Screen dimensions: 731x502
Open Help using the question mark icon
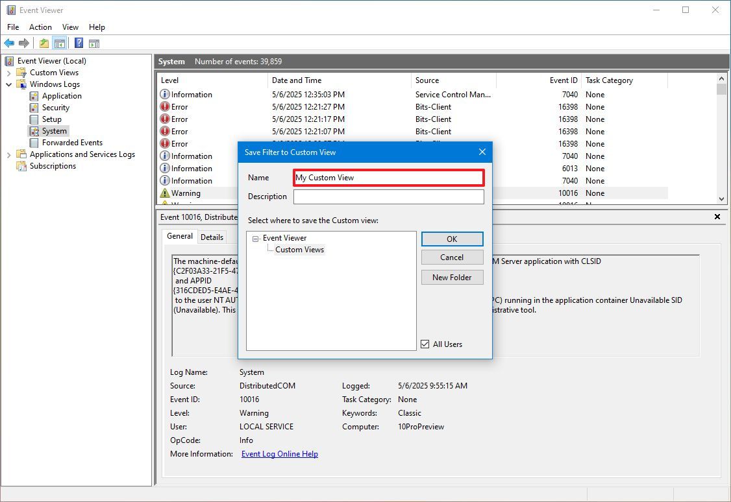[79, 43]
